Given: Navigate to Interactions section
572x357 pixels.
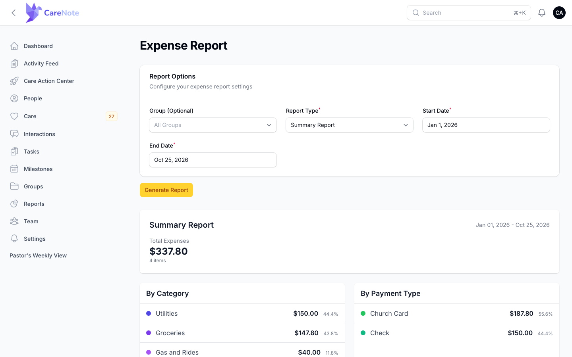Looking at the screenshot, I should point(64,134).
